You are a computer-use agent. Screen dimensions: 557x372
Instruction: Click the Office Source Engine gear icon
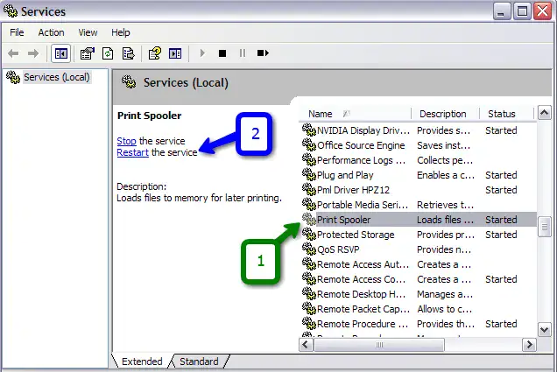pos(309,144)
